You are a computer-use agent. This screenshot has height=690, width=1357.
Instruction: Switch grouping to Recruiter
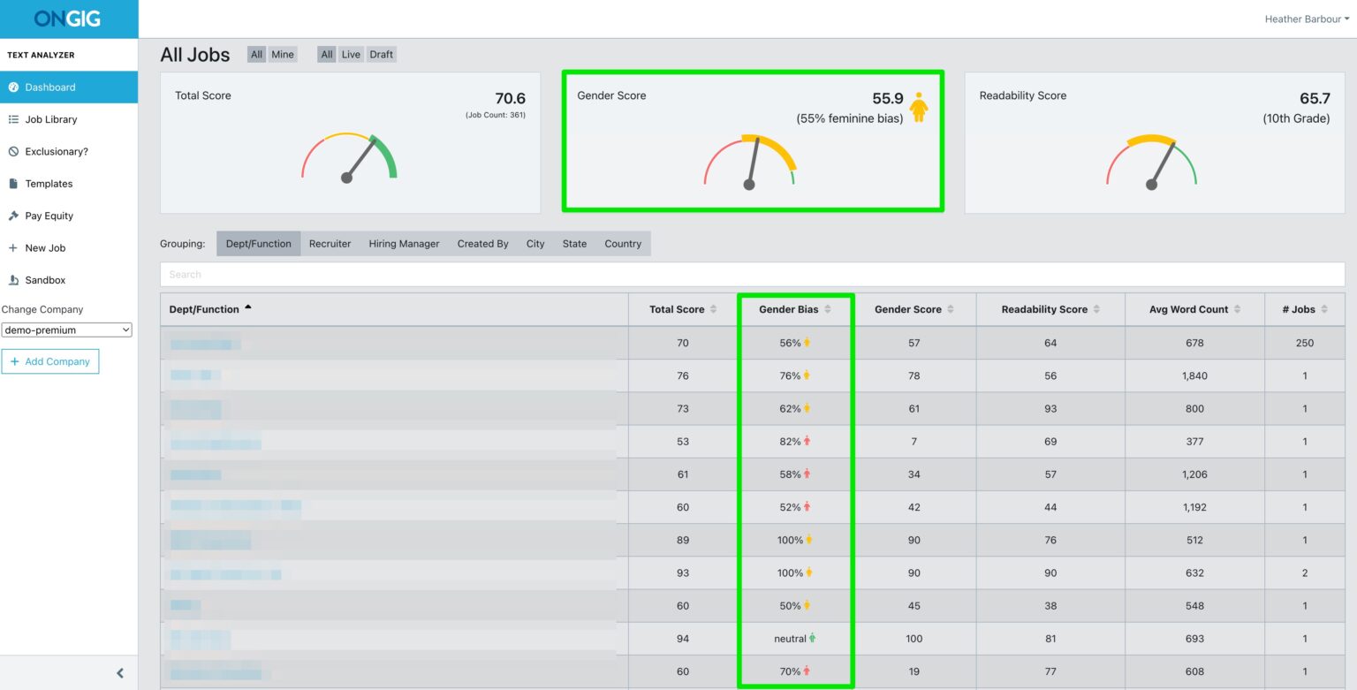[330, 243]
